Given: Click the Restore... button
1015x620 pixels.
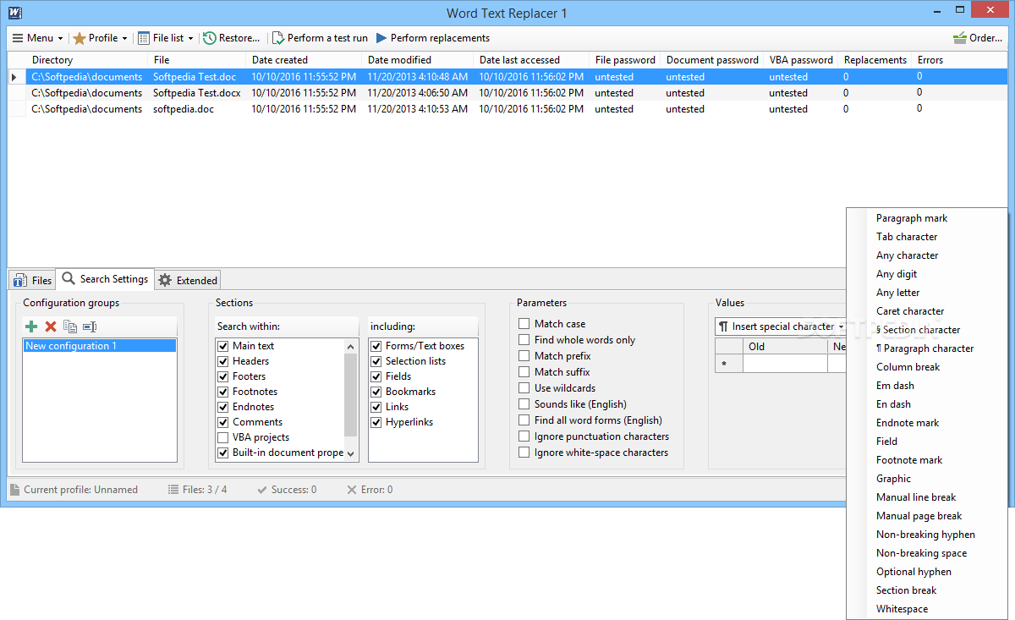Looking at the screenshot, I should [231, 38].
